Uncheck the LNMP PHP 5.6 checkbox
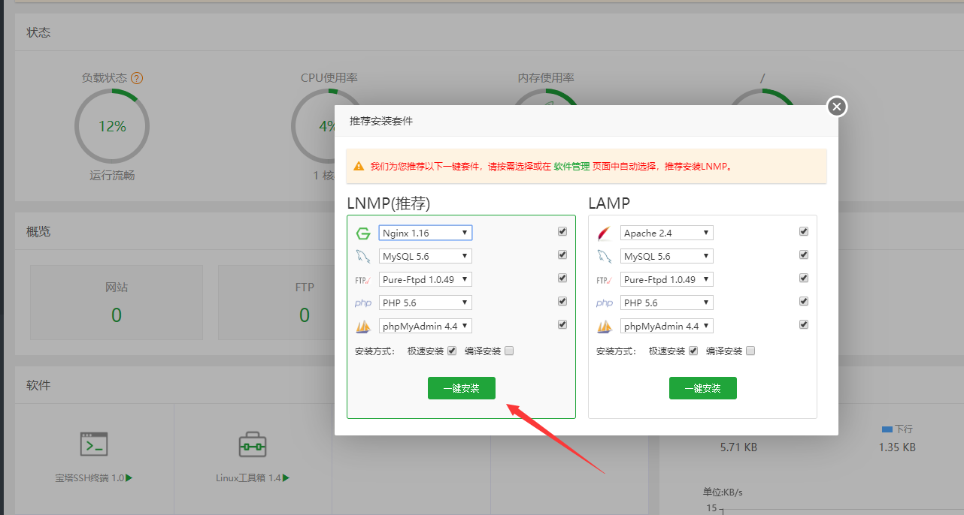 coord(562,301)
